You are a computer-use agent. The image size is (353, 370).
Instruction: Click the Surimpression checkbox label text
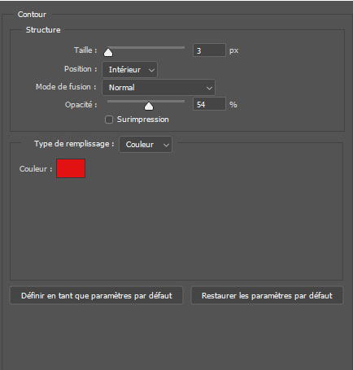click(143, 120)
